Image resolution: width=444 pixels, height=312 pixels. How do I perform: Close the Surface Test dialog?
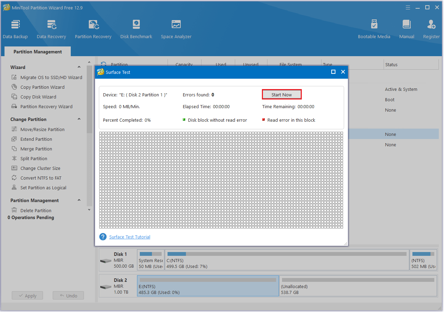(343, 72)
